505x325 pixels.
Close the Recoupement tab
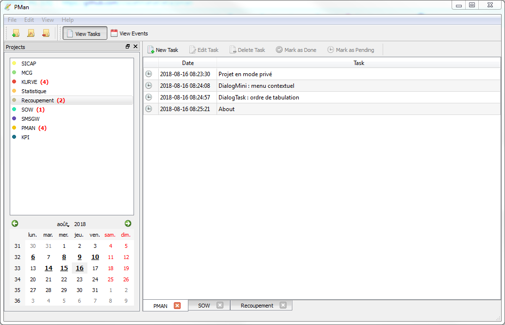pyautogui.click(x=283, y=306)
